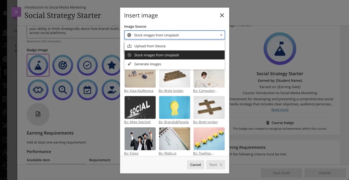Select the calendar check badge icon
This screenshot has height=180, width=349.
pos(87,90)
